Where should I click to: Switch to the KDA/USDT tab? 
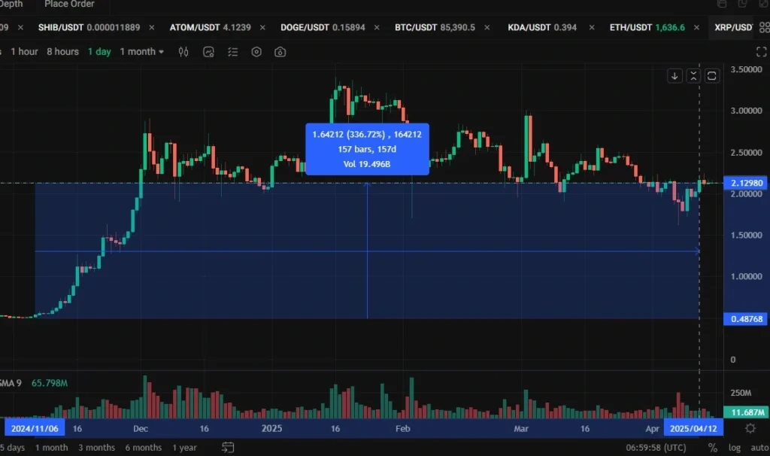pos(542,28)
